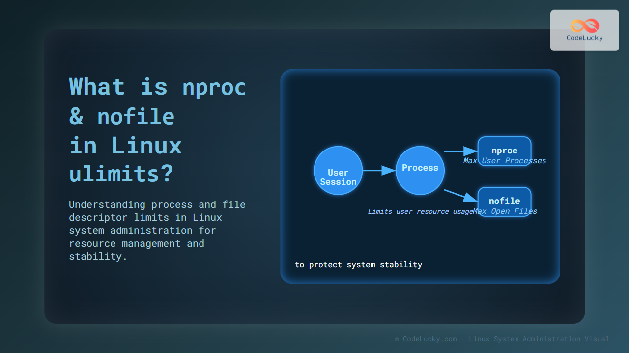Click the "What is nproc" heading line
Screen dimensions: 629x353
[x=157, y=87]
